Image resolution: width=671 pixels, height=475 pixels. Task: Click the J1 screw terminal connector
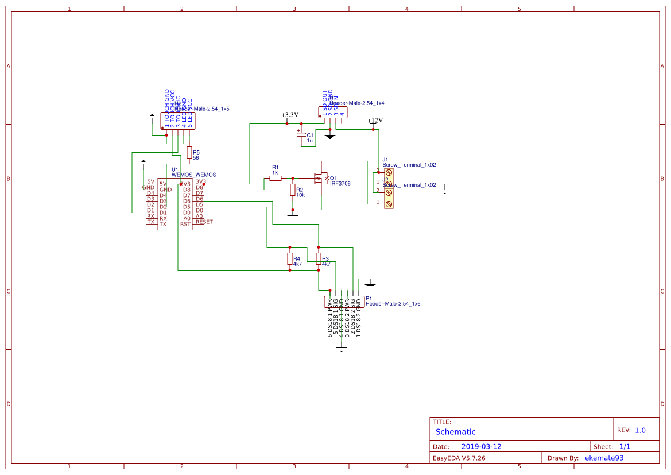click(x=389, y=179)
